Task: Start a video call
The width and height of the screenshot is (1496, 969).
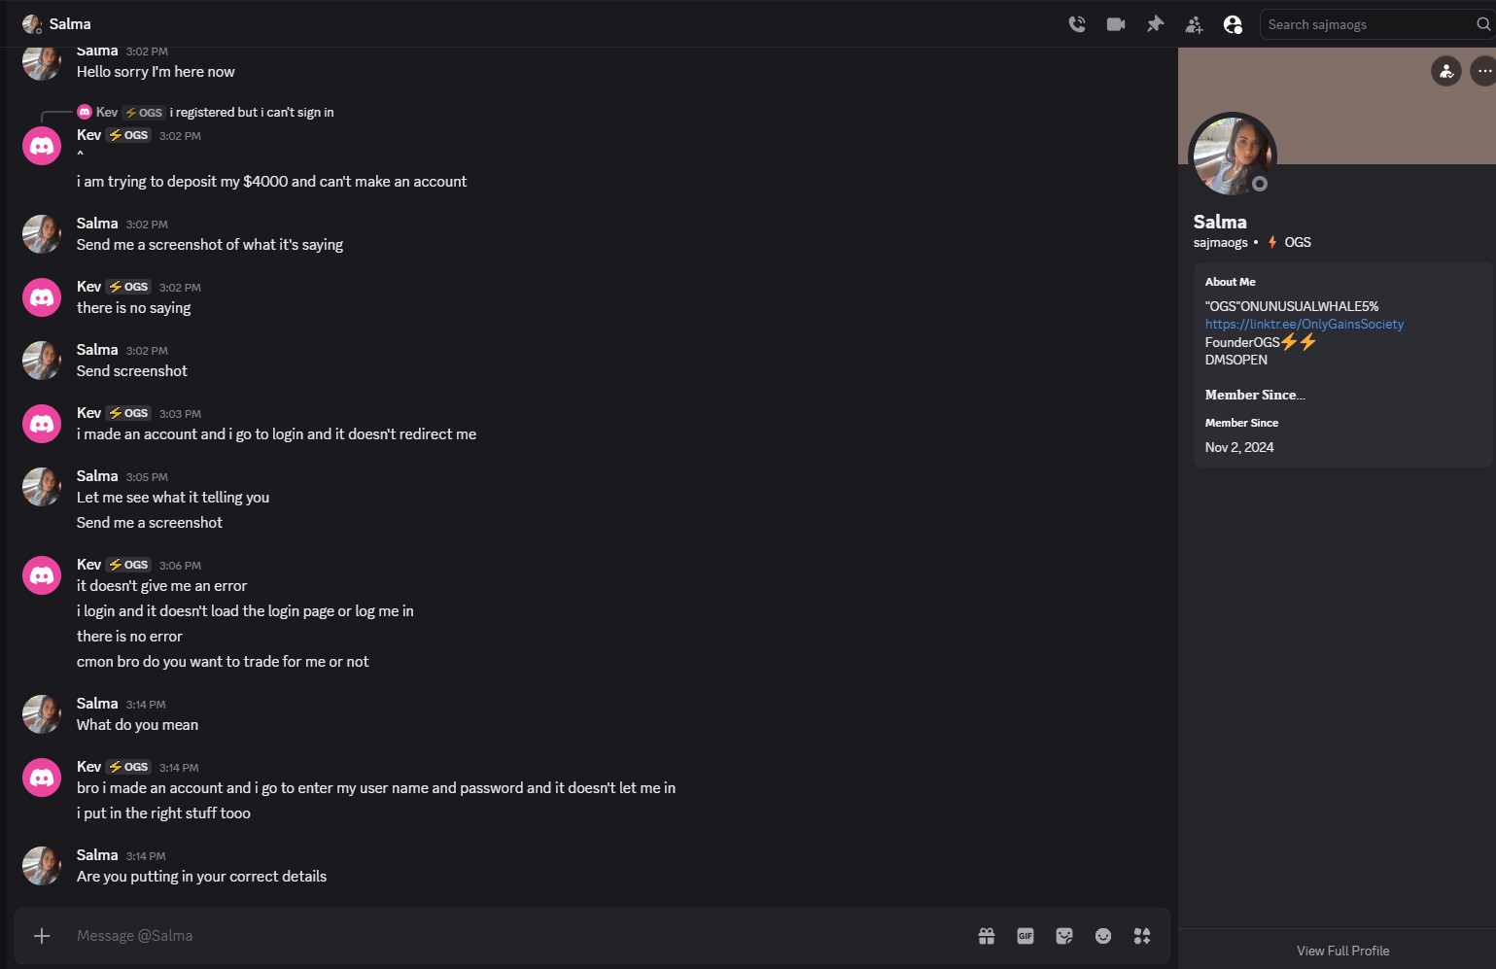Action: (1116, 24)
